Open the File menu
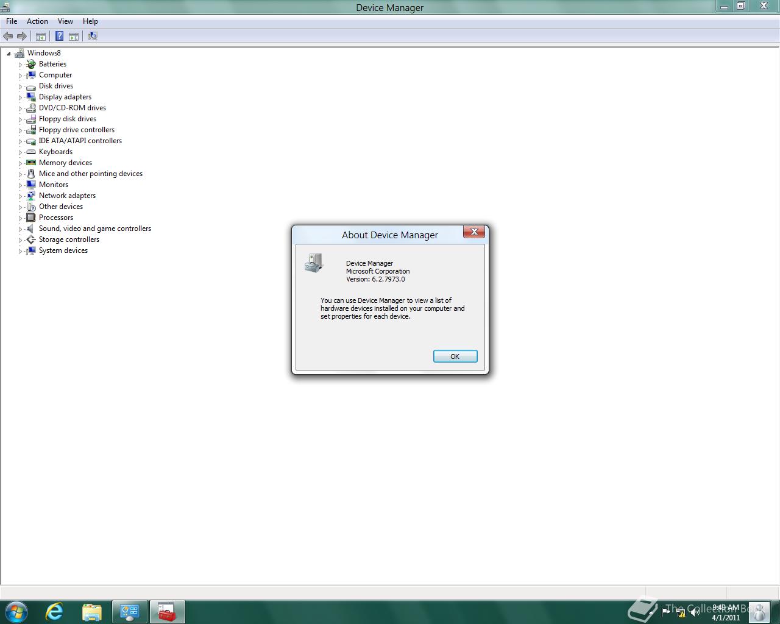The image size is (780, 624). pos(12,21)
